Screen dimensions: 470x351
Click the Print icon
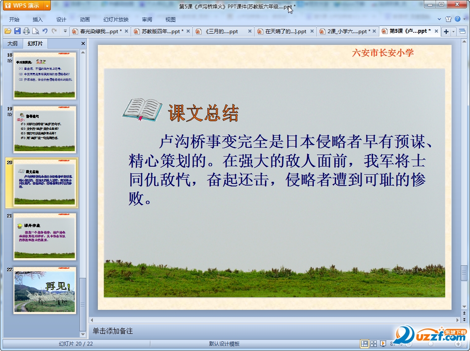(26, 31)
